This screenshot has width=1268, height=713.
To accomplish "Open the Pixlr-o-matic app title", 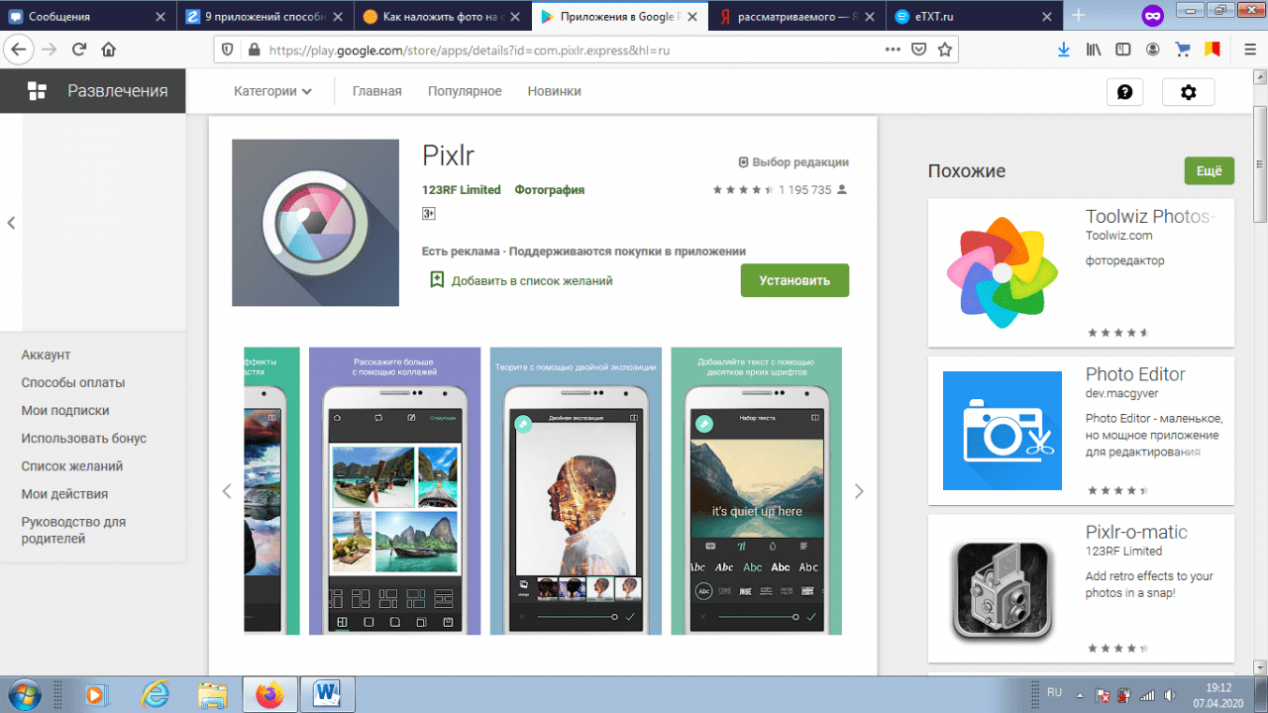I will tap(1136, 532).
